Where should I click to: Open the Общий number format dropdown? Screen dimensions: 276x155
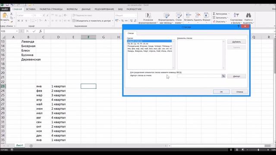tap(135, 15)
